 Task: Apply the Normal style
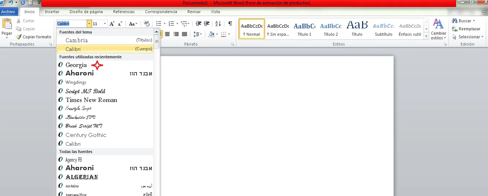click(252, 29)
